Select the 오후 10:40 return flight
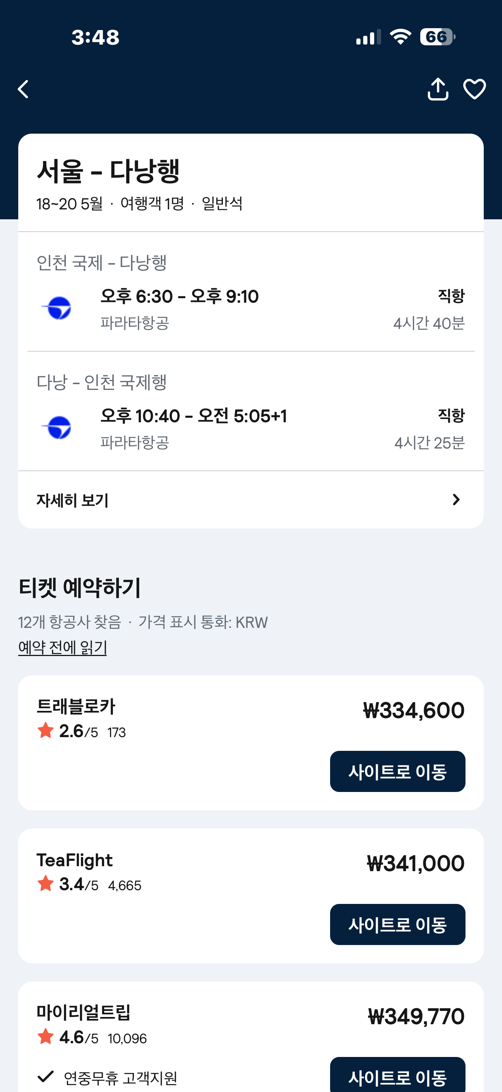 coord(194,416)
